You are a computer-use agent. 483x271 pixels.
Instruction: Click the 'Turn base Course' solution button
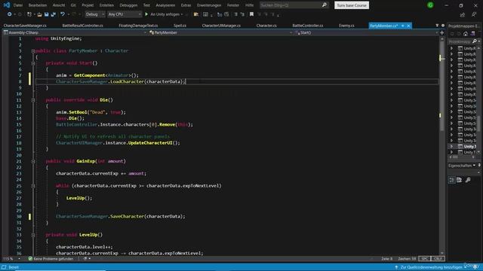coord(352,5)
